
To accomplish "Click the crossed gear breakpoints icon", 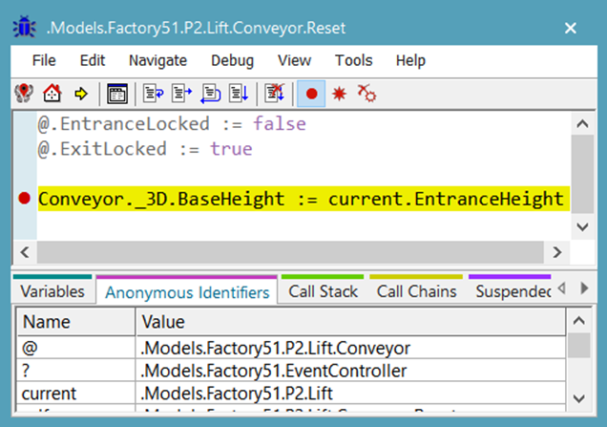I will coord(366,94).
